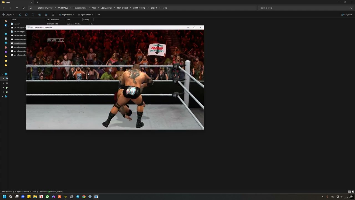Open the Просмотреть view dropdown

[85, 15]
